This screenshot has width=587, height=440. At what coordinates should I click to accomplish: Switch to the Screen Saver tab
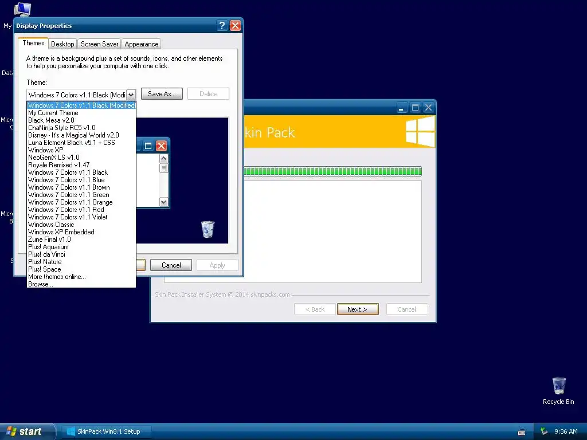click(x=99, y=44)
